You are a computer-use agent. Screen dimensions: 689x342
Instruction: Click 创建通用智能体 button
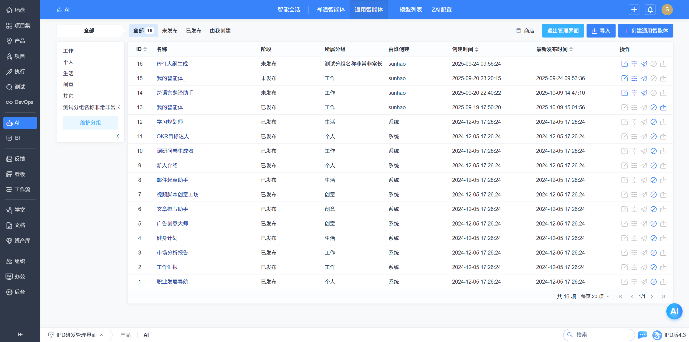645,31
